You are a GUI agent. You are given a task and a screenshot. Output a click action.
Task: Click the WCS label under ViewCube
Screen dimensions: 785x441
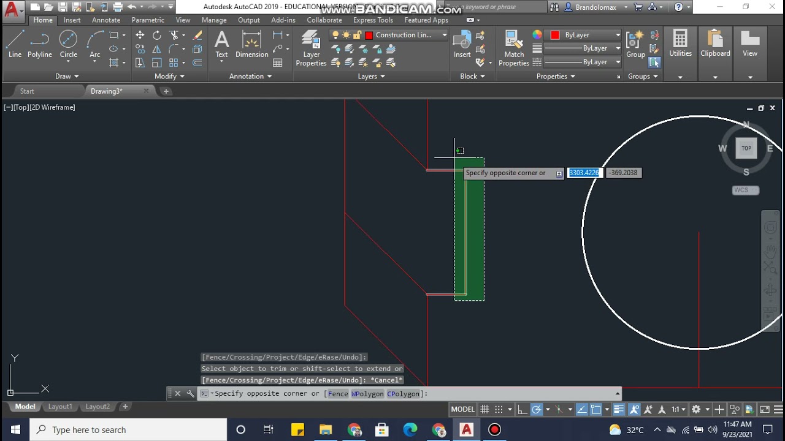tap(746, 190)
